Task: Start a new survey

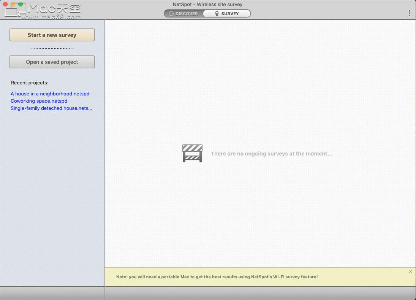Action: coord(52,35)
